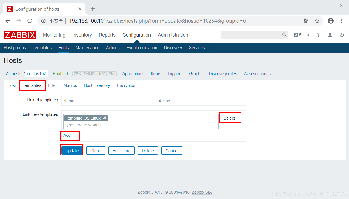This screenshot has height=199, width=349.
Task: Click the site info icon in address bar
Action: (x=43, y=21)
